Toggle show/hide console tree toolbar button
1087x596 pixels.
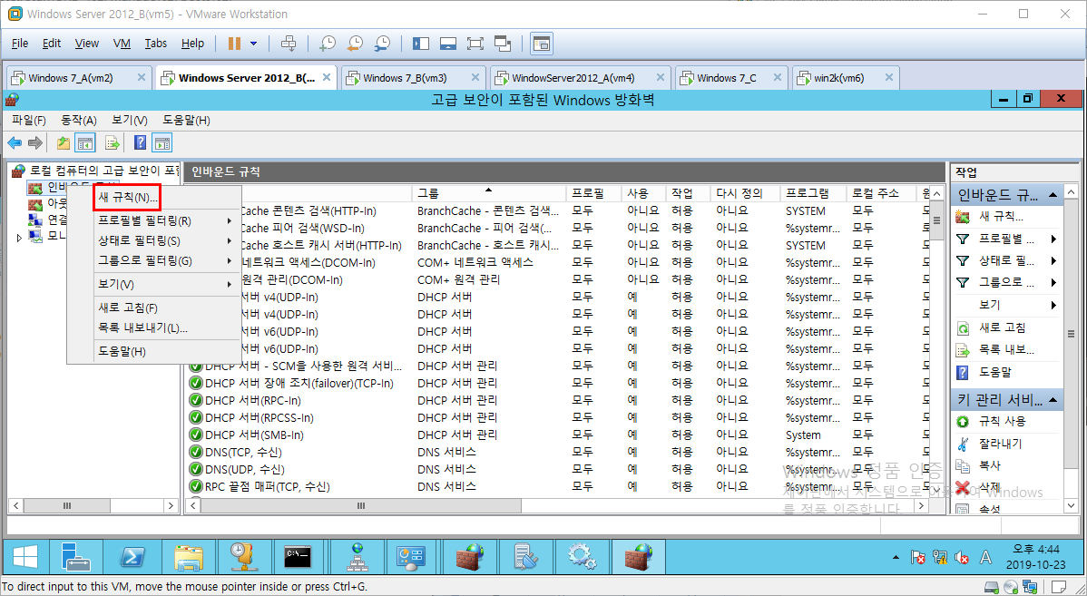(x=84, y=142)
